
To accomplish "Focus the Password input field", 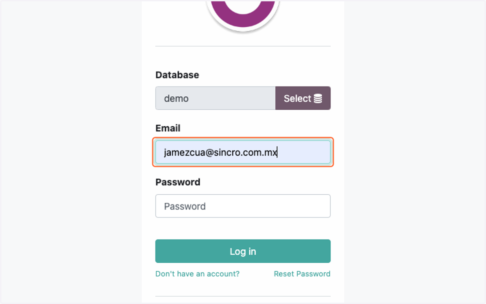I will [243, 206].
